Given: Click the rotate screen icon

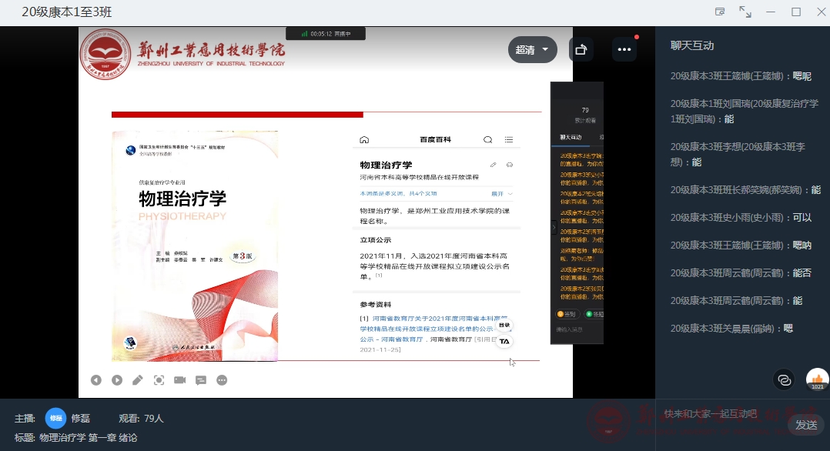Looking at the screenshot, I should tap(581, 50).
